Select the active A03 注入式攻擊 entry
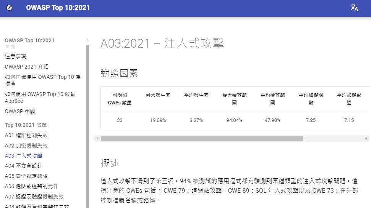 pyautogui.click(x=24, y=156)
